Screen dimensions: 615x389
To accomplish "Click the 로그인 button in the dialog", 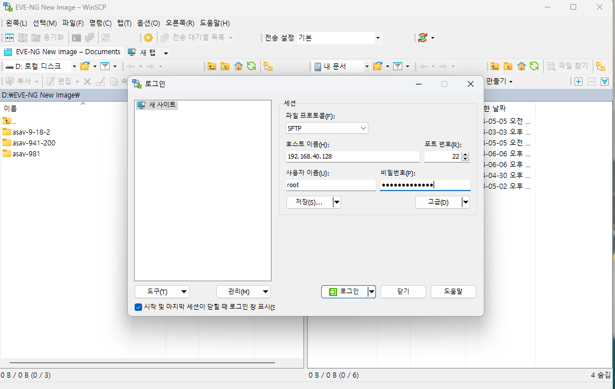I will (x=344, y=292).
